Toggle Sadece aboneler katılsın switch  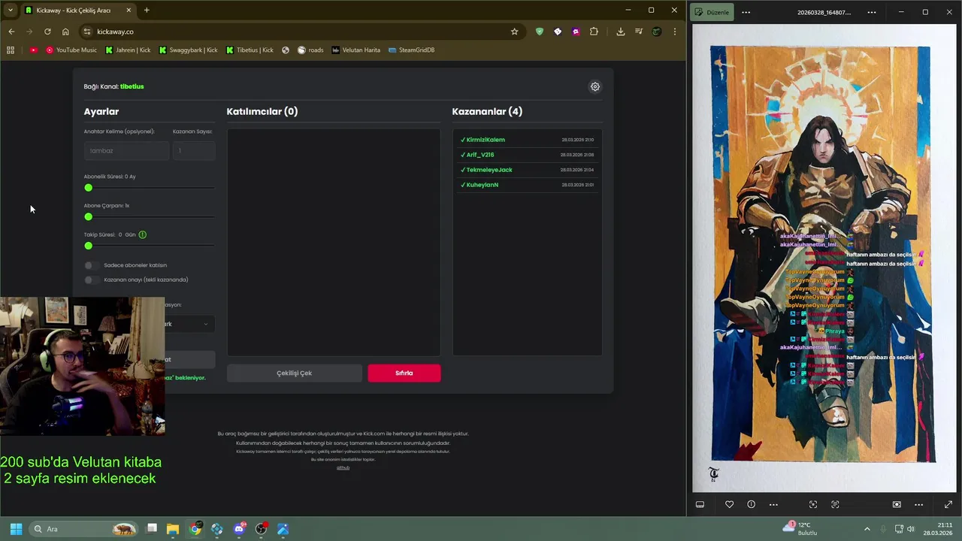click(90, 265)
